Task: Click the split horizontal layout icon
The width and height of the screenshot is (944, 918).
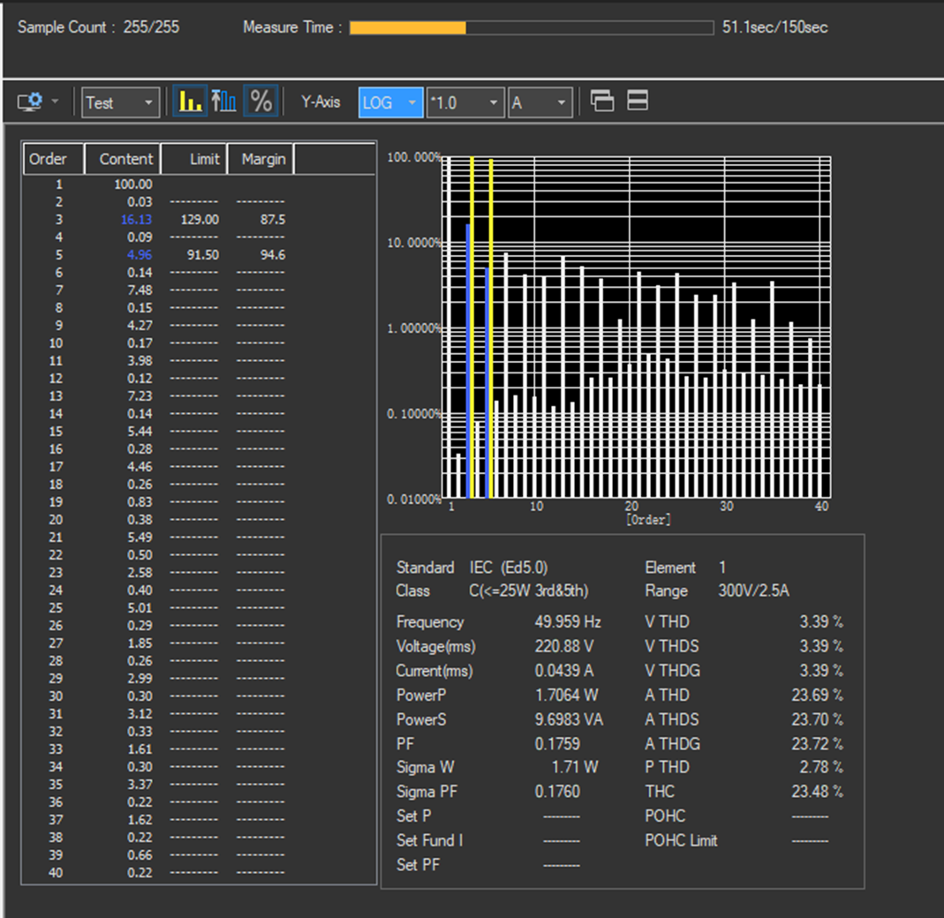Action: pyautogui.click(x=638, y=101)
